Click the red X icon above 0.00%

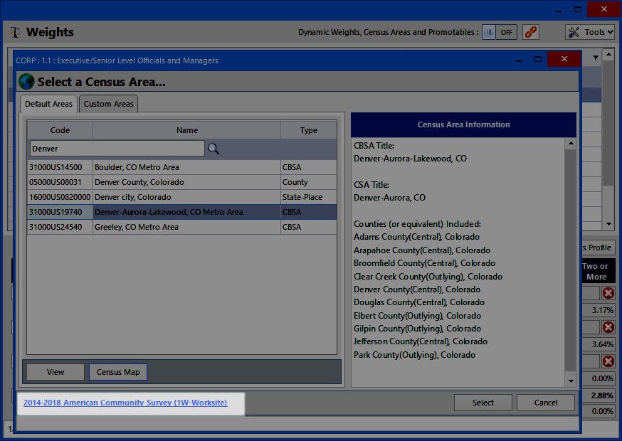(608, 361)
